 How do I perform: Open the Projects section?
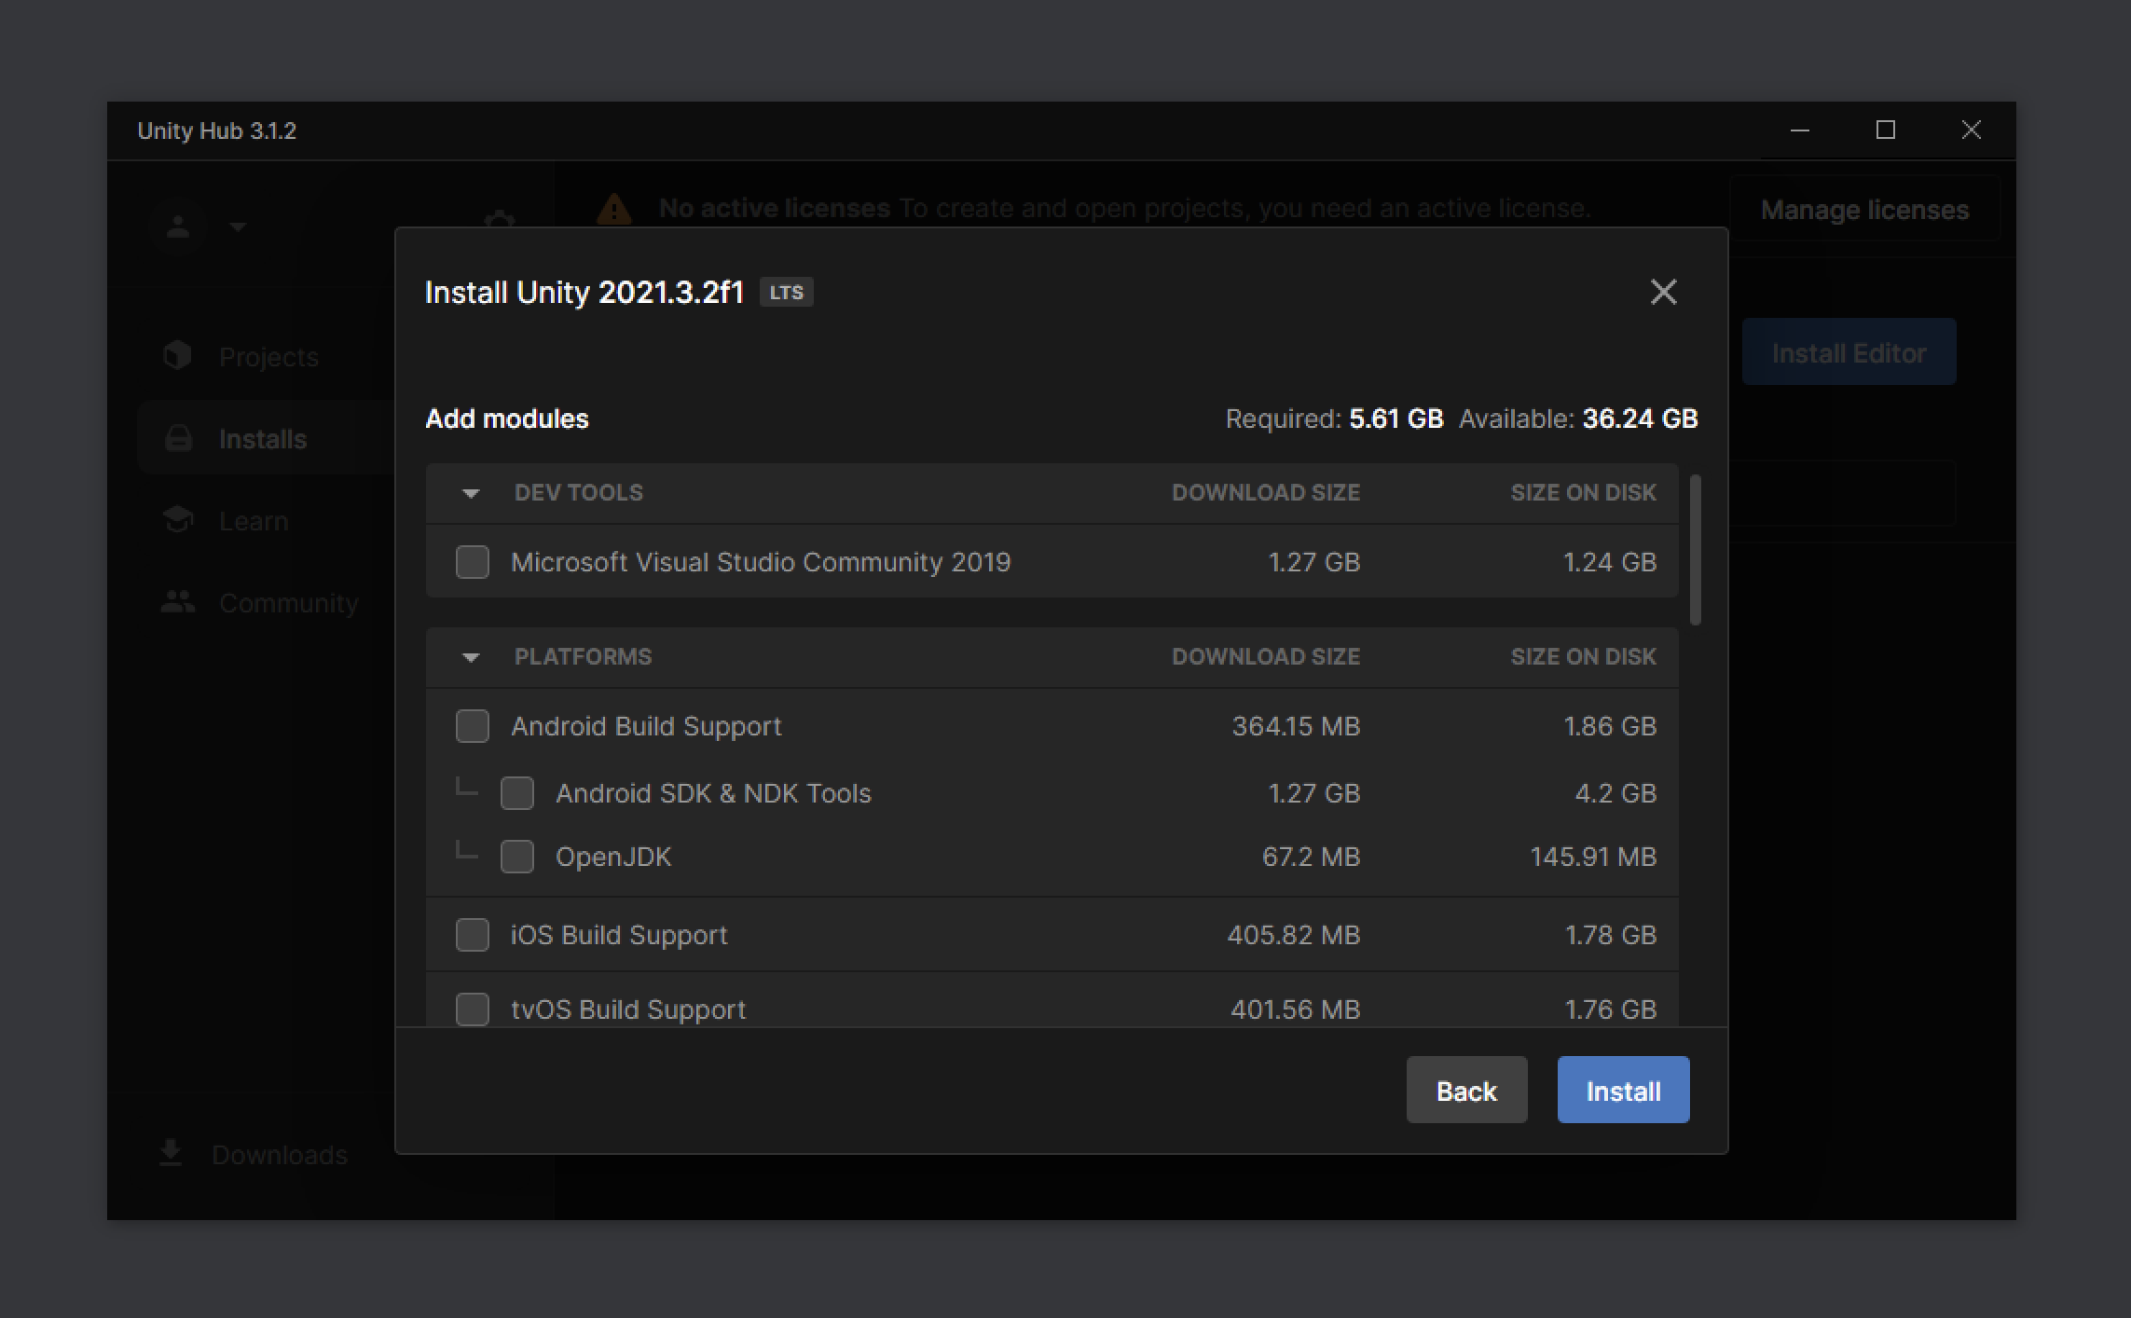(x=268, y=357)
